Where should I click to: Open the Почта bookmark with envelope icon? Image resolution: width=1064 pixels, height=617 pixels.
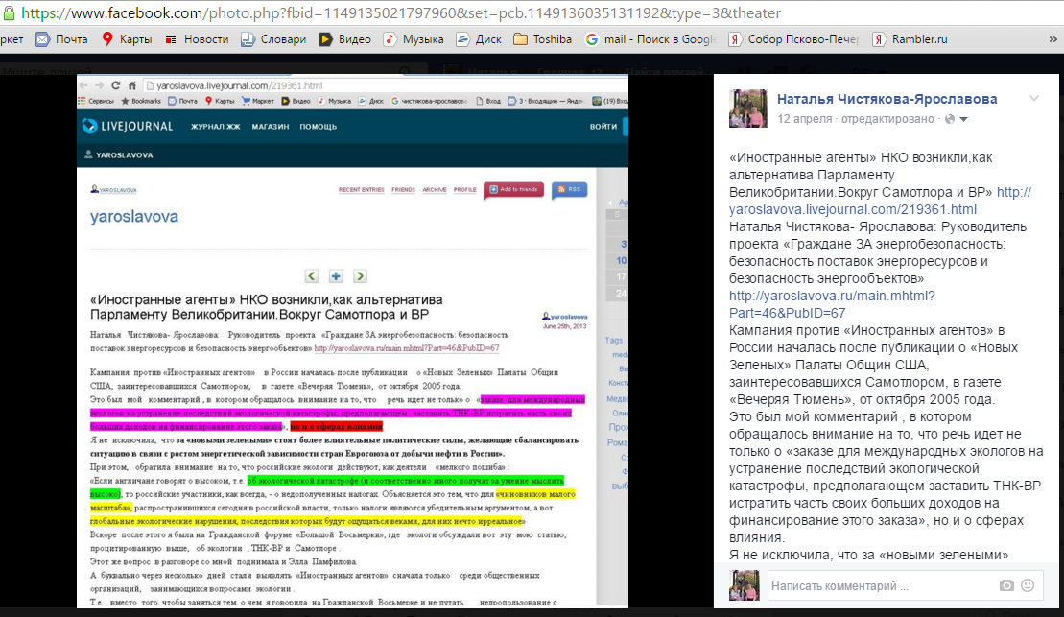pyautogui.click(x=61, y=39)
